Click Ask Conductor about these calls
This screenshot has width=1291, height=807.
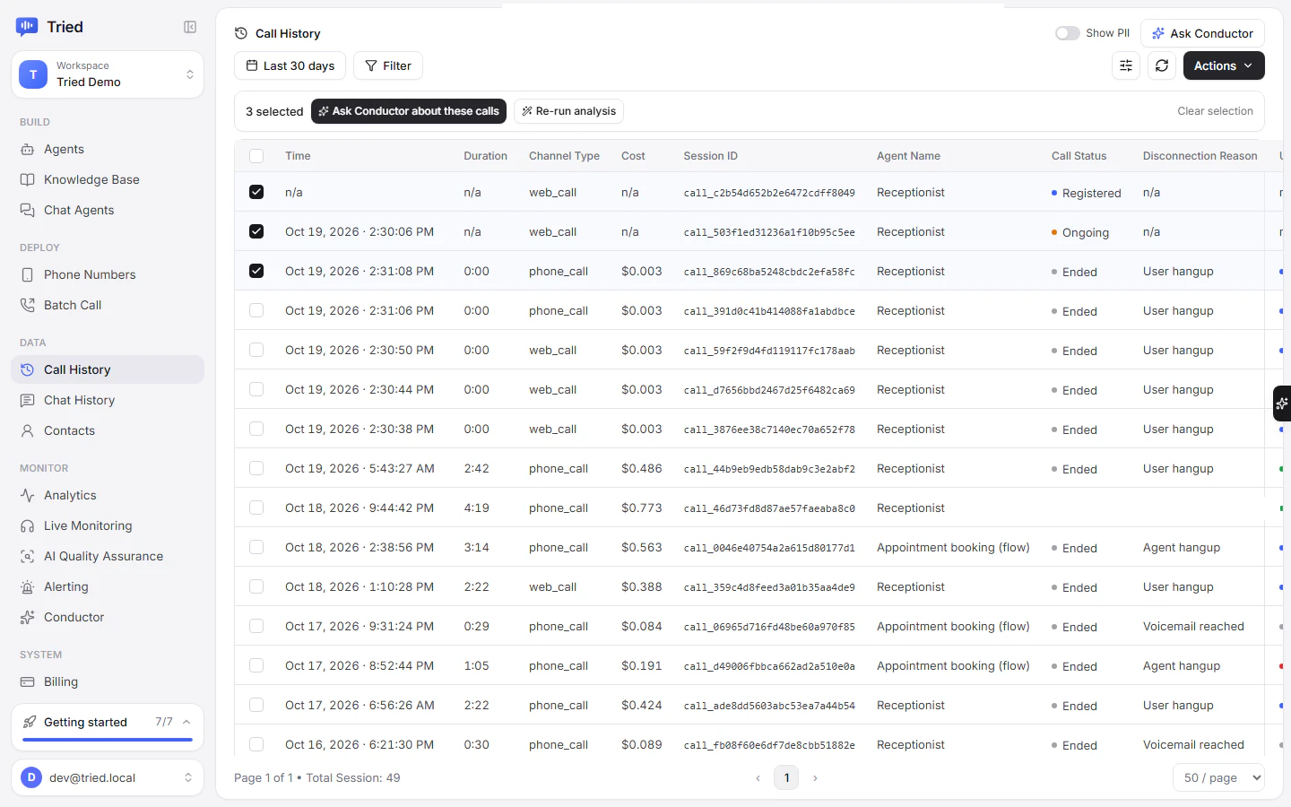[409, 111]
